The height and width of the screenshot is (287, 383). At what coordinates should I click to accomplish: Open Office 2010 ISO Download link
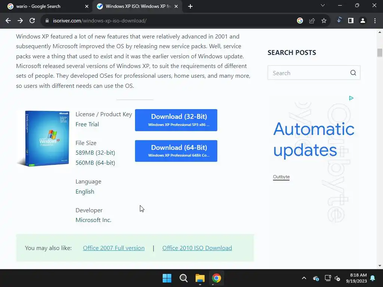point(197,248)
